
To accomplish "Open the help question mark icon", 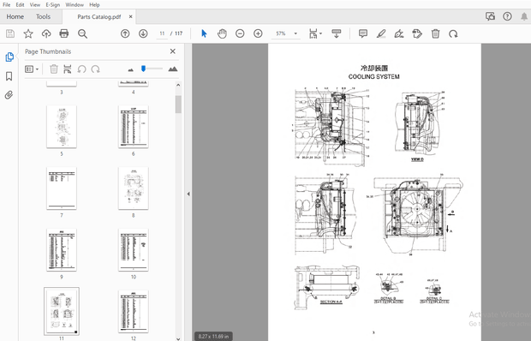I will [507, 16].
